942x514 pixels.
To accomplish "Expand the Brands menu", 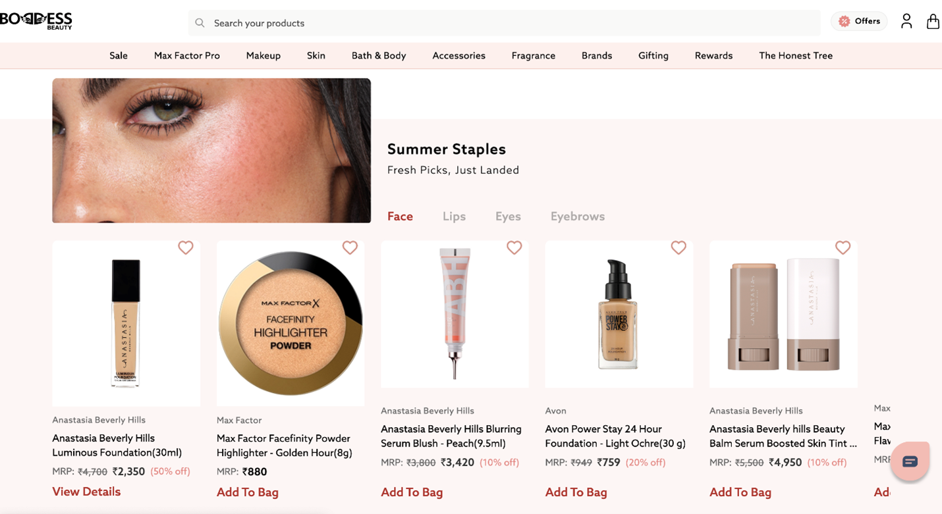I will [597, 55].
